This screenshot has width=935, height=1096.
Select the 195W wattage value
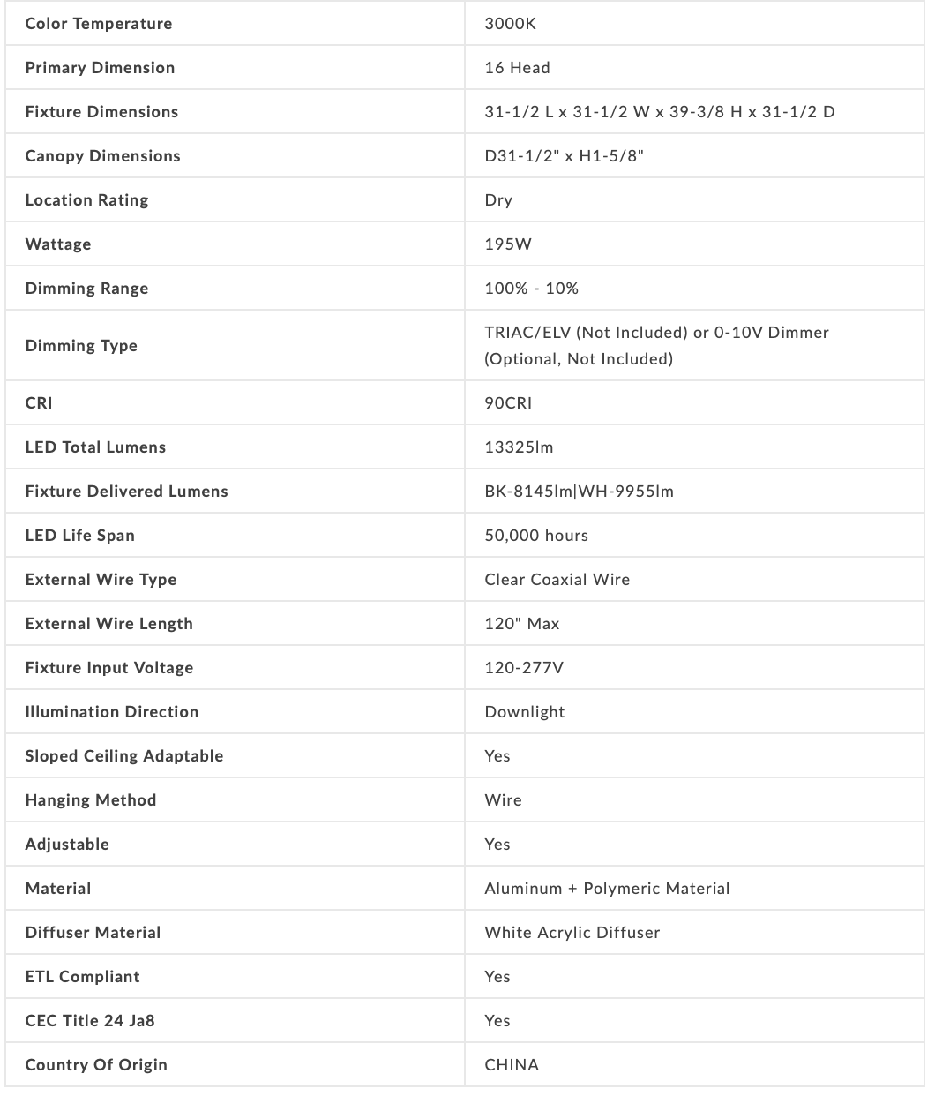coord(508,244)
